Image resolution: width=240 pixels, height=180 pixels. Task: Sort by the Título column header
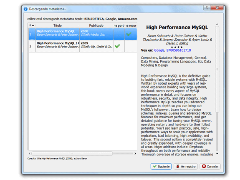pyautogui.click(x=58, y=25)
